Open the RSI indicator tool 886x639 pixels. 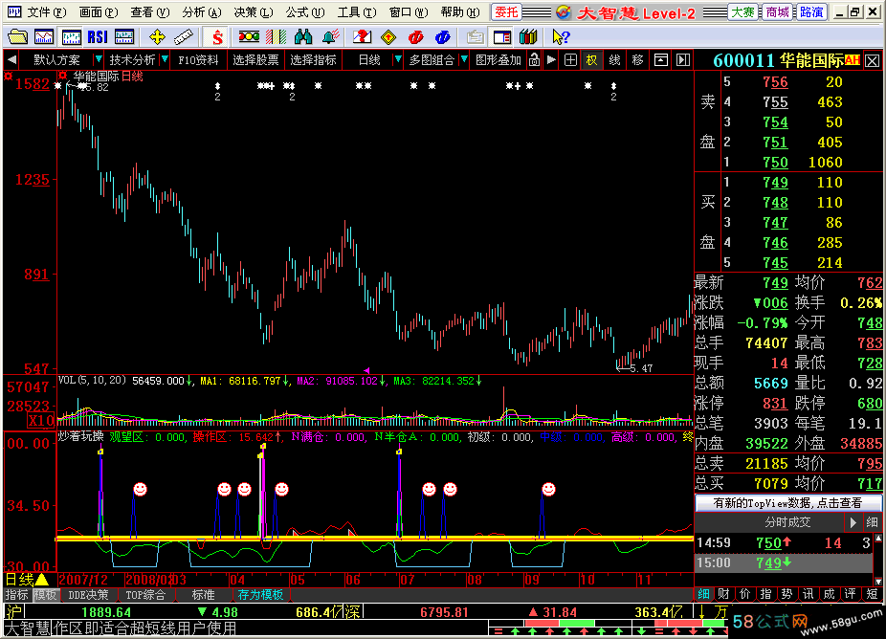tap(98, 37)
